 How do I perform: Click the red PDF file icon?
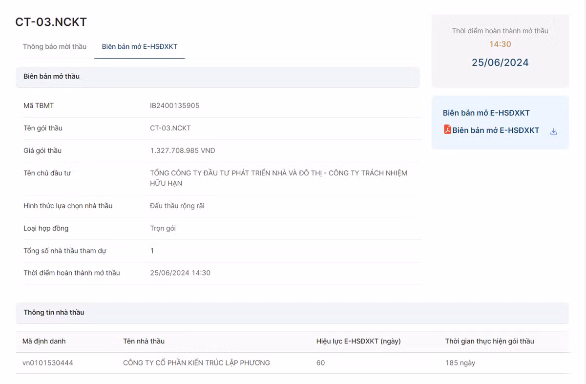point(447,129)
